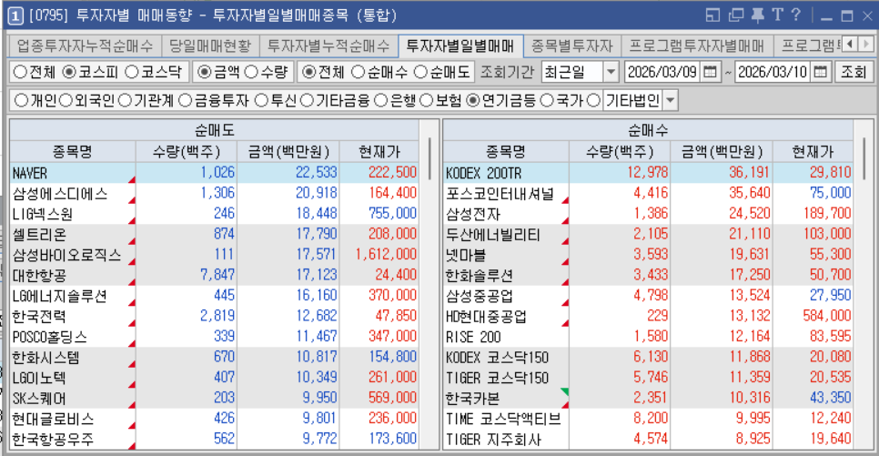Select 한화솔루션 stock row
Viewport: 879px width, 456px height.
click(x=648, y=276)
